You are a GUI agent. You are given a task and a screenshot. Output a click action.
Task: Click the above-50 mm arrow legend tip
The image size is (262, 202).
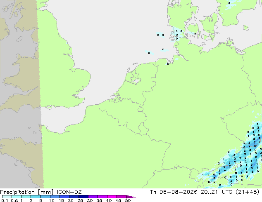(x=131, y=197)
